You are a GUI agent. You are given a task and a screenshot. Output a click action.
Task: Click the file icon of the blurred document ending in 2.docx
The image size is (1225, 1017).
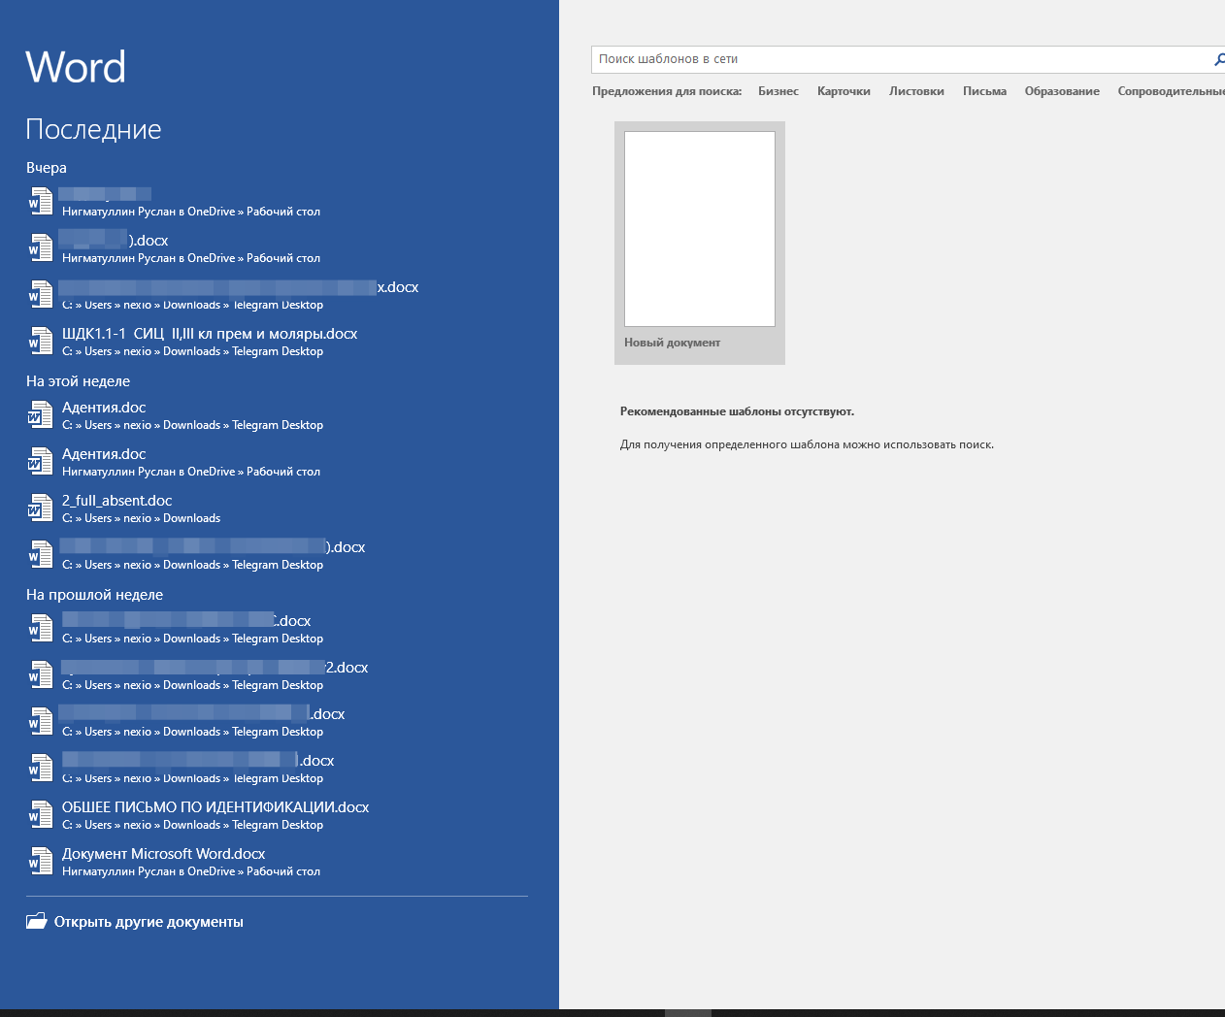[40, 675]
